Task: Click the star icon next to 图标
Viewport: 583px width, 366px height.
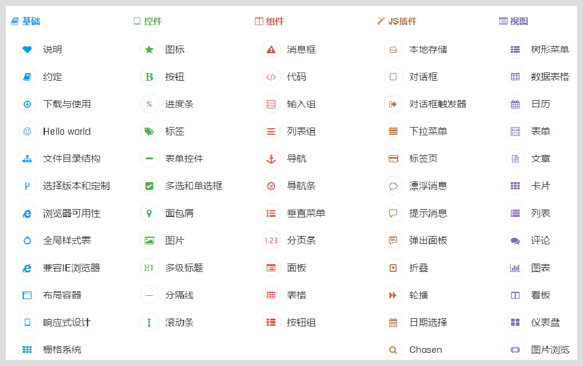Action: pos(149,50)
